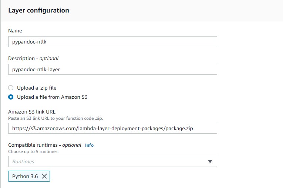Click the 'Choose up to 5 runtimes' helper text
The width and height of the screenshot is (283, 188).
pos(33,152)
